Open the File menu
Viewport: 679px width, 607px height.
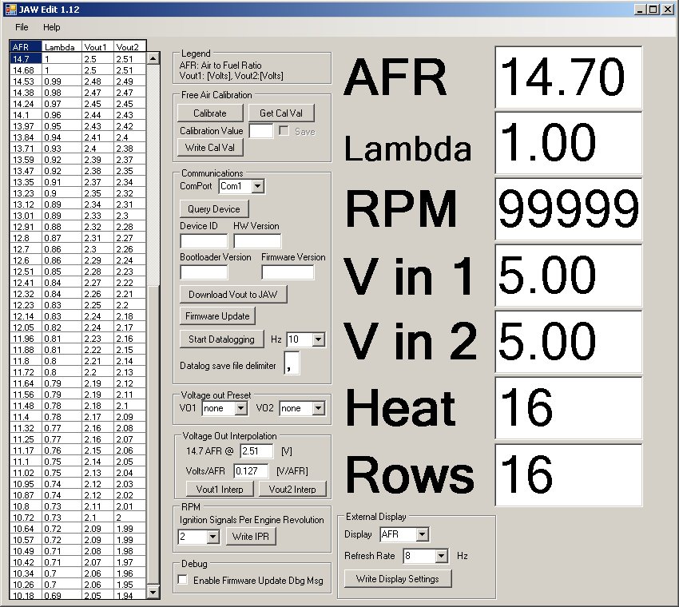(x=22, y=27)
